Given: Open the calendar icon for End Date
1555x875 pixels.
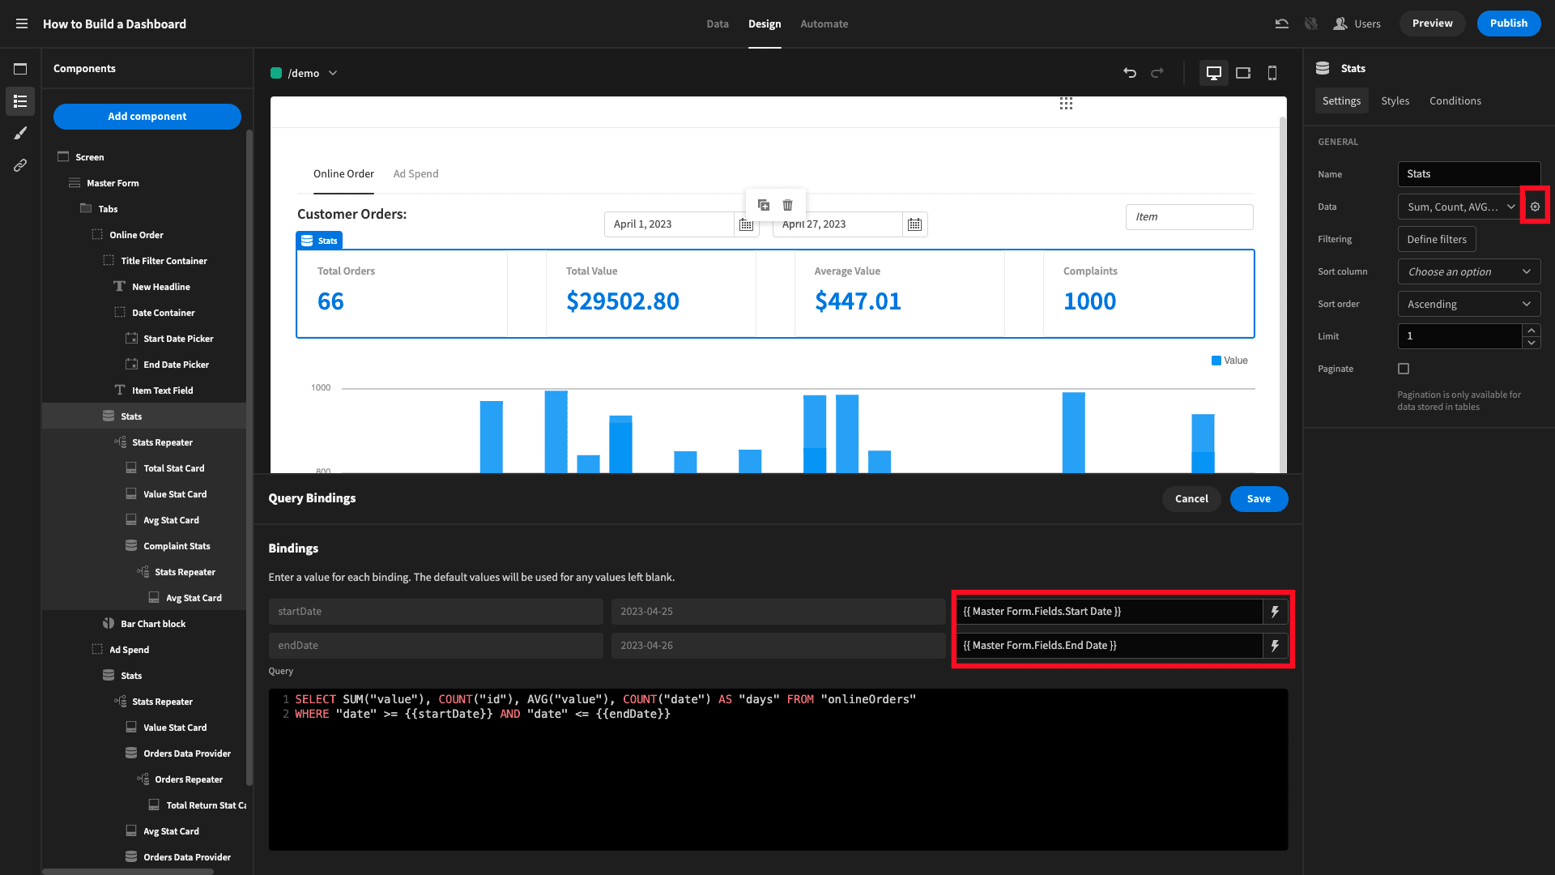Looking at the screenshot, I should [914, 224].
